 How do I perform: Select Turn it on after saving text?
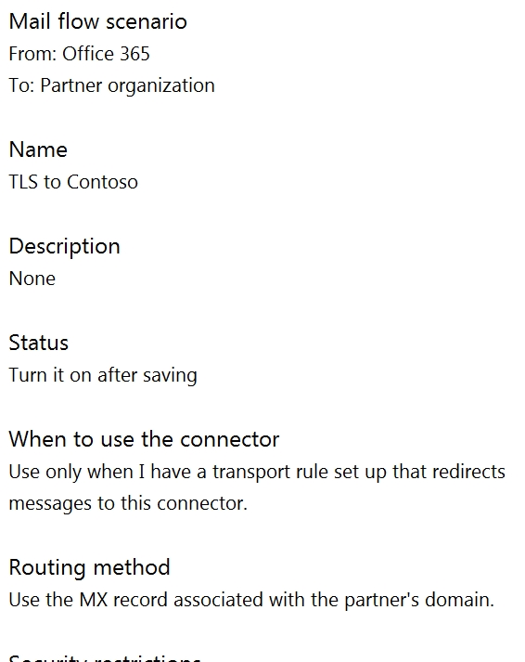(x=103, y=375)
